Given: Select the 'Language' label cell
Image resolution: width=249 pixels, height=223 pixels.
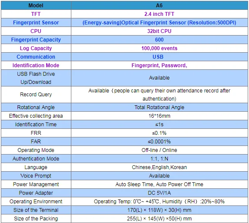Looking at the screenshot, I should point(36,167).
